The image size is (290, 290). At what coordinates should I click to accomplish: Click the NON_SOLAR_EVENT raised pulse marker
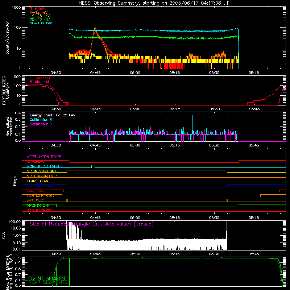93,166
